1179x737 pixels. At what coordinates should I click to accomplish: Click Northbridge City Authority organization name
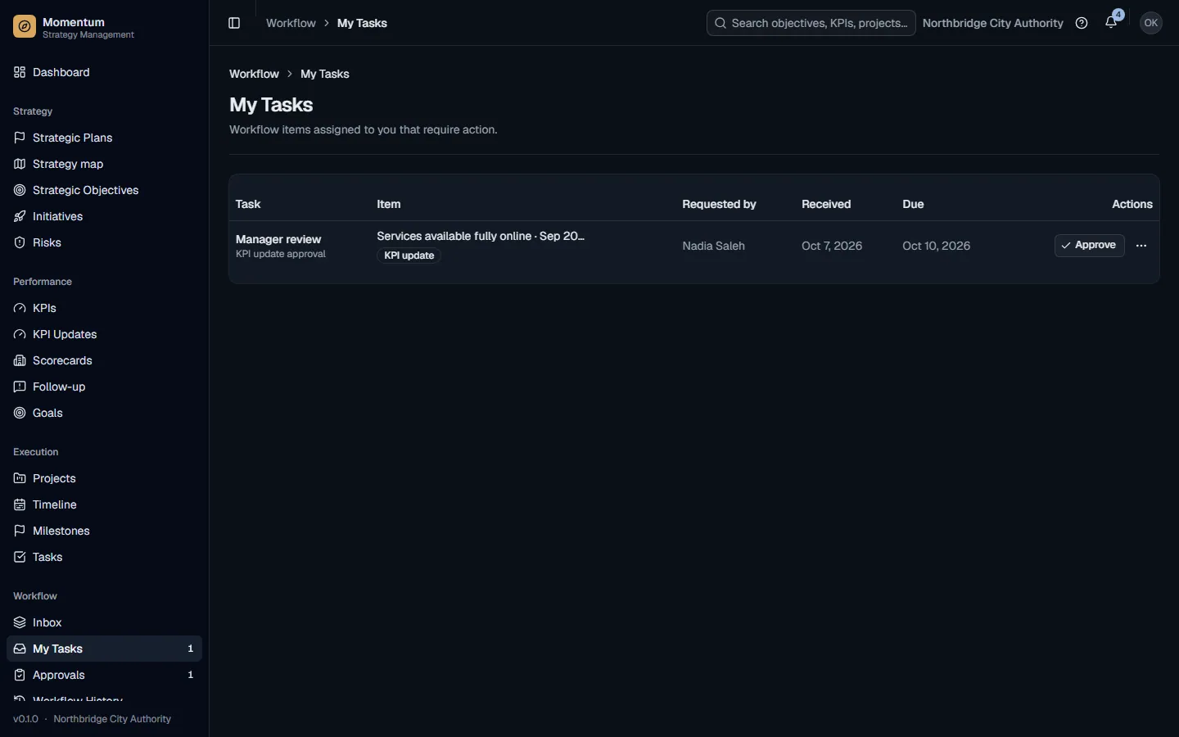pos(992,23)
